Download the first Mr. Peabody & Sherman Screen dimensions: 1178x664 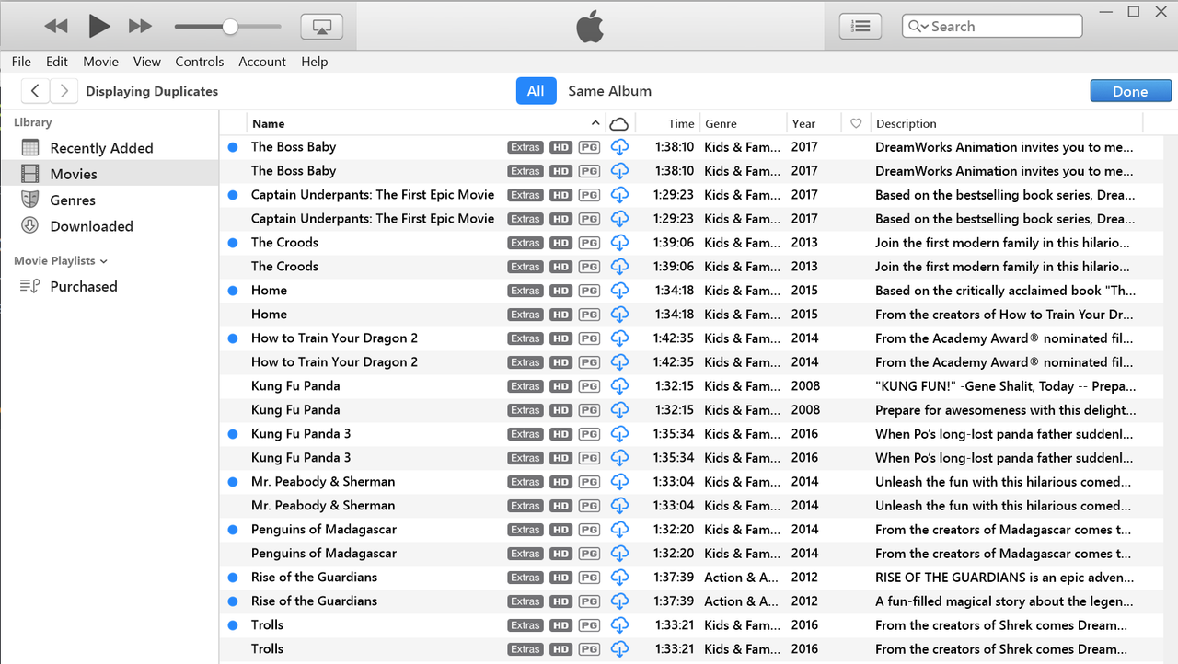click(619, 482)
